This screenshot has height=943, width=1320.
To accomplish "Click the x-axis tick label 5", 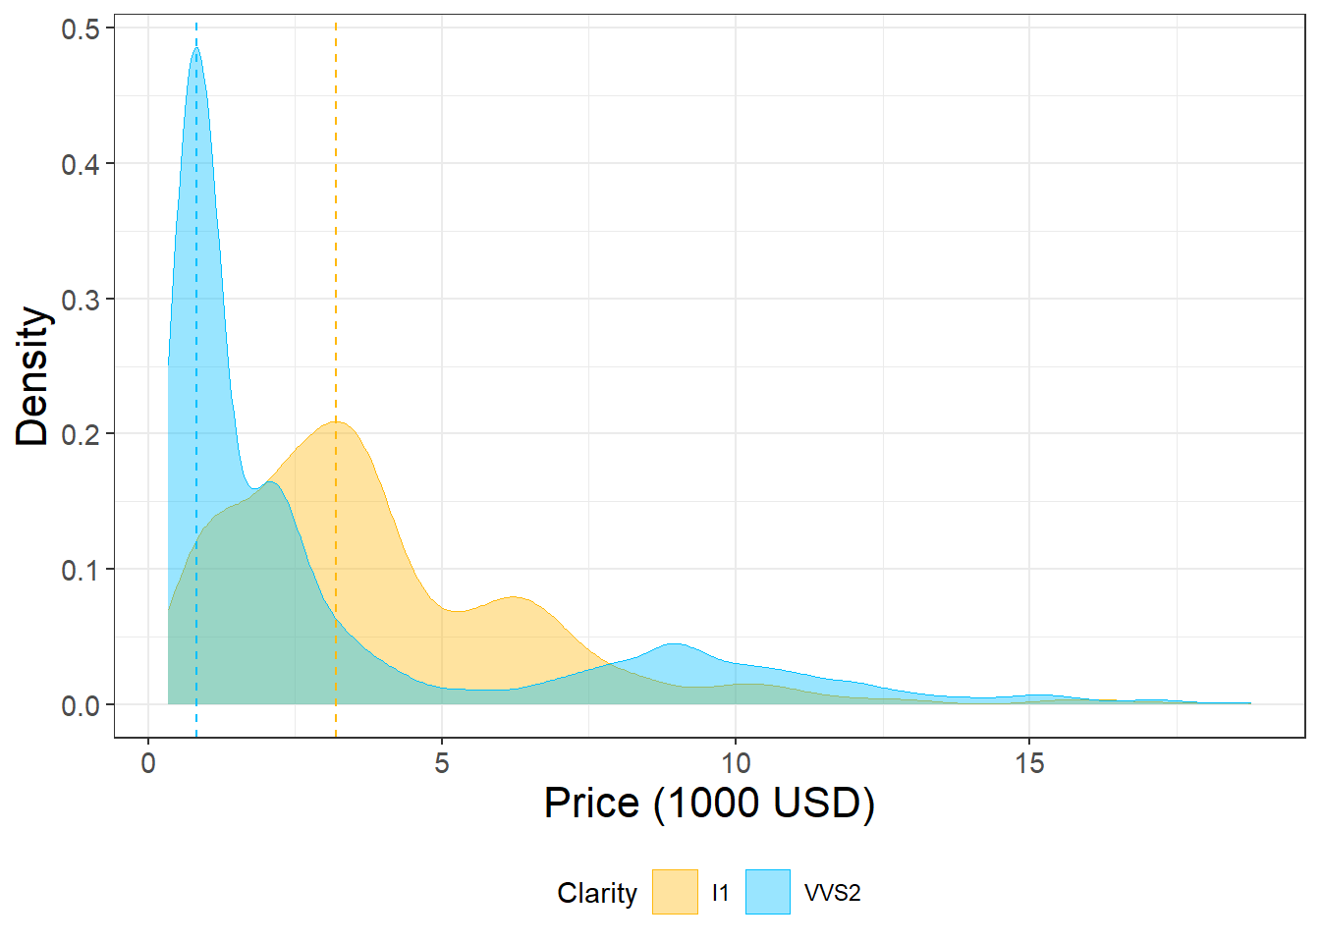I will tap(442, 763).
